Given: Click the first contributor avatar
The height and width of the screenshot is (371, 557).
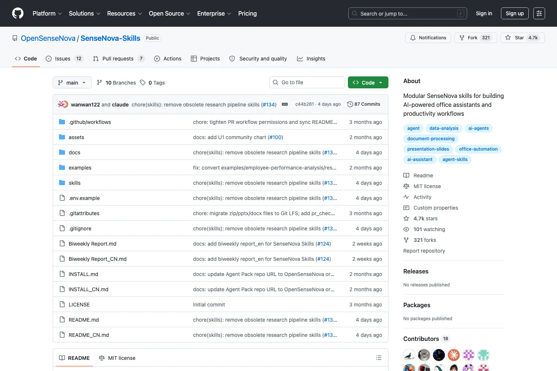Looking at the screenshot, I should (x=409, y=355).
